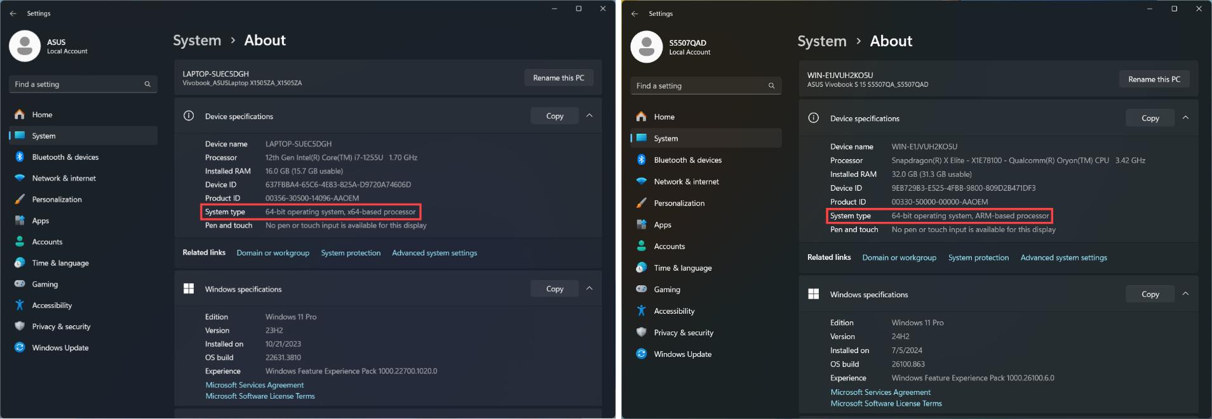1212x419 pixels.
Task: Open Domain or workgroup link in left window
Action: [x=273, y=253]
